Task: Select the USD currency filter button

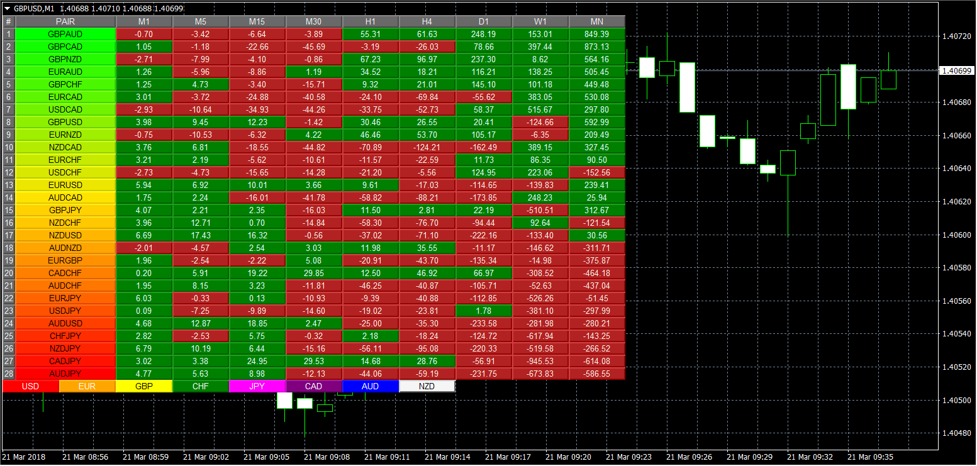Action: [x=30, y=386]
